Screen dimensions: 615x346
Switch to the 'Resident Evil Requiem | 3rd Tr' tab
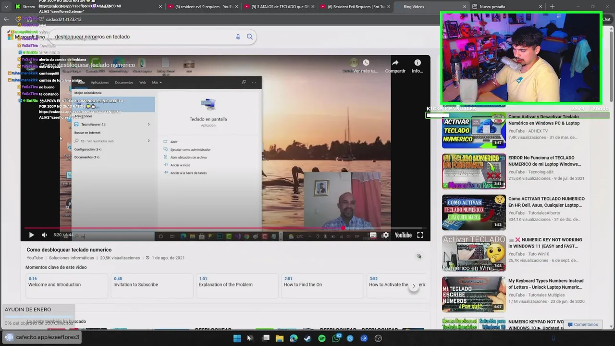(355, 7)
